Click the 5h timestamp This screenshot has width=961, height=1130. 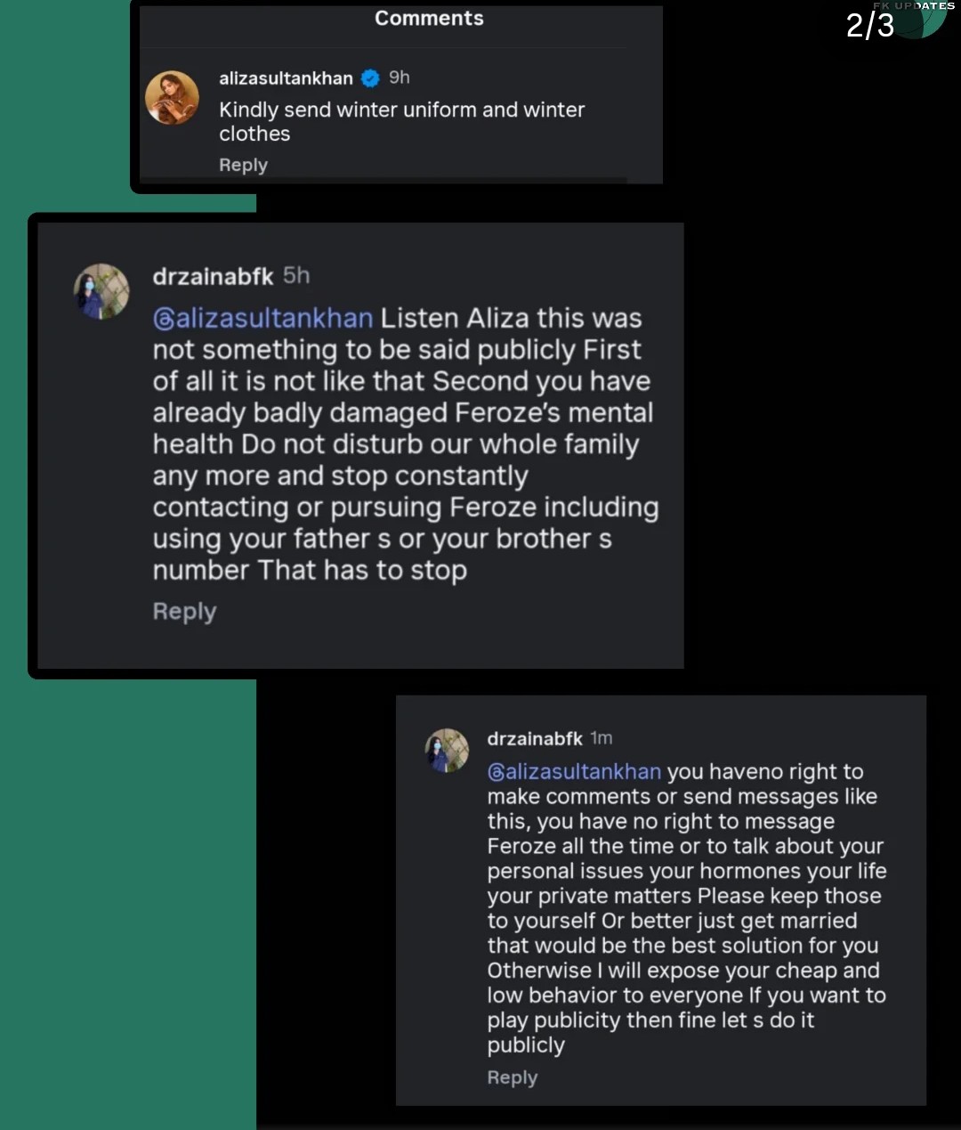pos(296,276)
